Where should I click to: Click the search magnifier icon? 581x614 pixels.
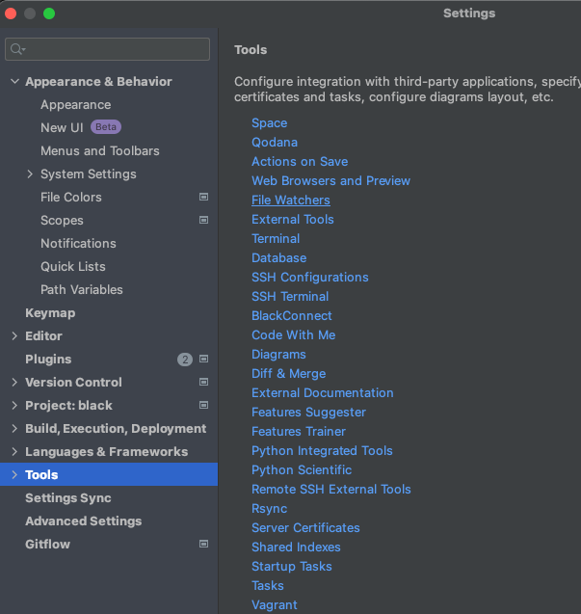[17, 49]
